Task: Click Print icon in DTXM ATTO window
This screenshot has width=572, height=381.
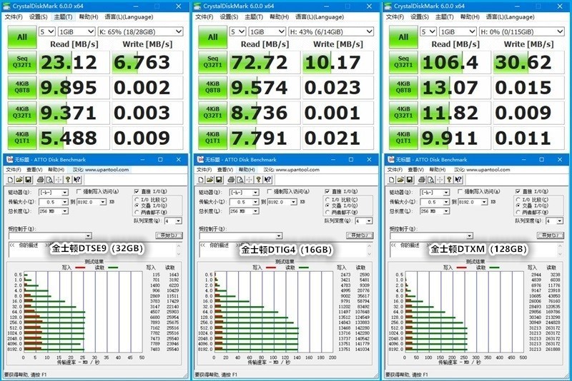Action: [x=422, y=179]
